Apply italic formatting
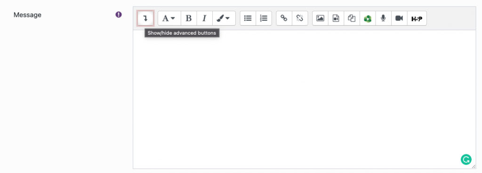 (x=204, y=18)
